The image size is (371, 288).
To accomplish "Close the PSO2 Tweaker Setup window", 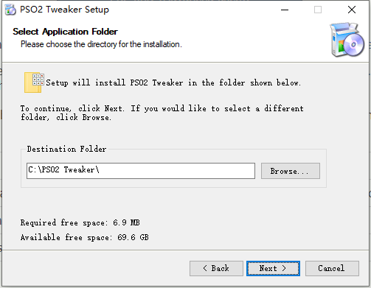I will pyautogui.click(x=352, y=10).
